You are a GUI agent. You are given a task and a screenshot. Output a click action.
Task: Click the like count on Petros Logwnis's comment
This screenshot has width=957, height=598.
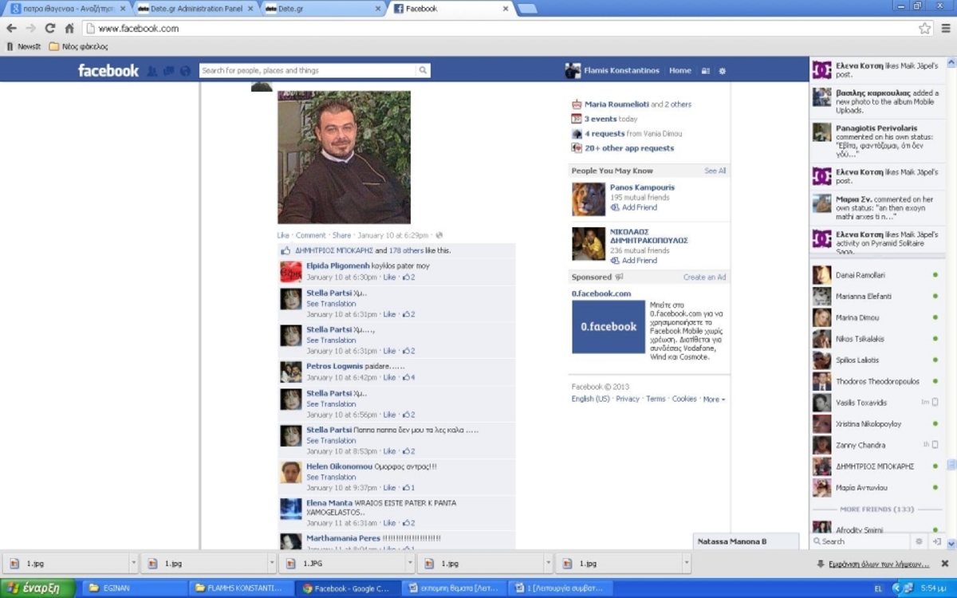tap(409, 377)
